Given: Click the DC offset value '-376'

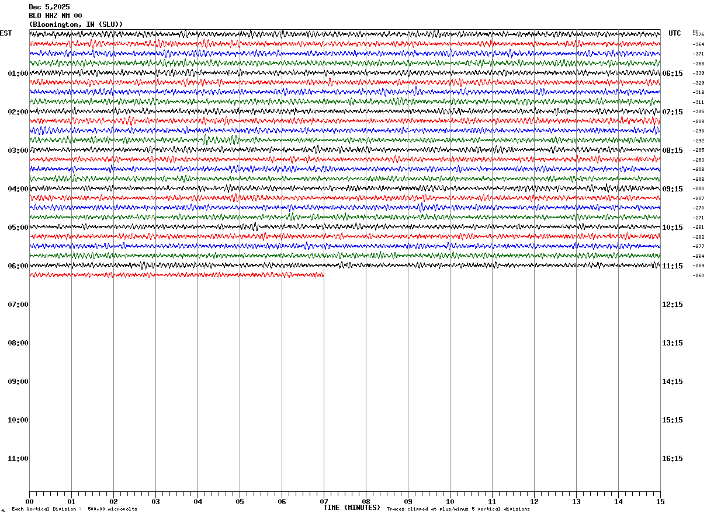Looking at the screenshot, I should (x=698, y=34).
